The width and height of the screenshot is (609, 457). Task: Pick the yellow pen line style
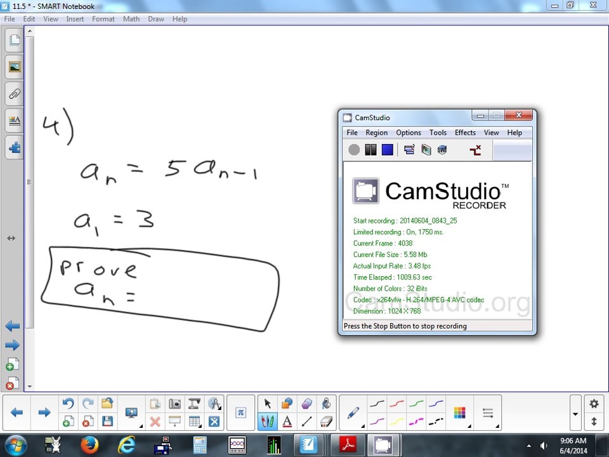click(x=396, y=421)
